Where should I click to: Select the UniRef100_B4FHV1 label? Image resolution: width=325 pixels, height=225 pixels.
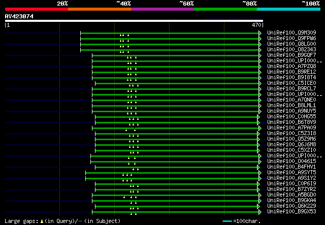click(291, 167)
